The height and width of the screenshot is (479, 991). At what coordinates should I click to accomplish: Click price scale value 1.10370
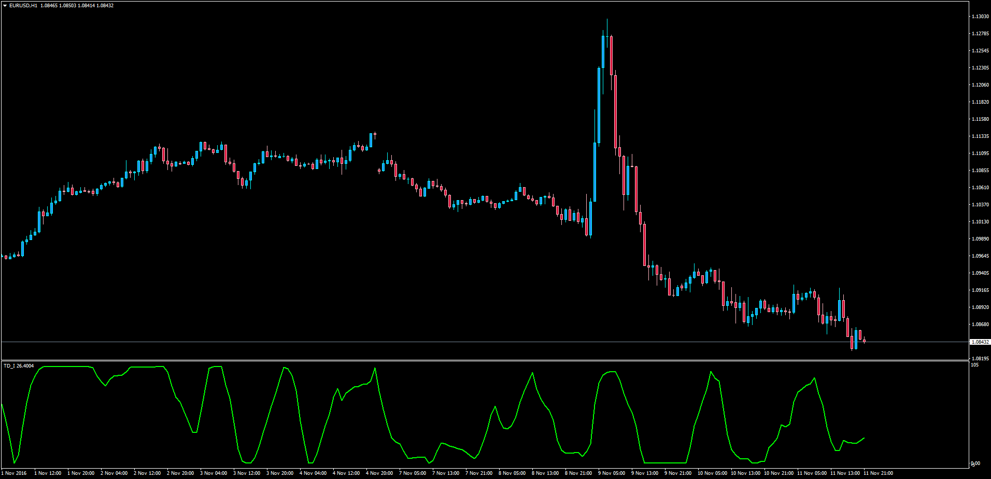click(981, 205)
